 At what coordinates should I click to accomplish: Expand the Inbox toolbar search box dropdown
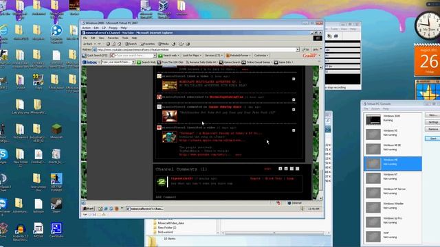click(133, 62)
